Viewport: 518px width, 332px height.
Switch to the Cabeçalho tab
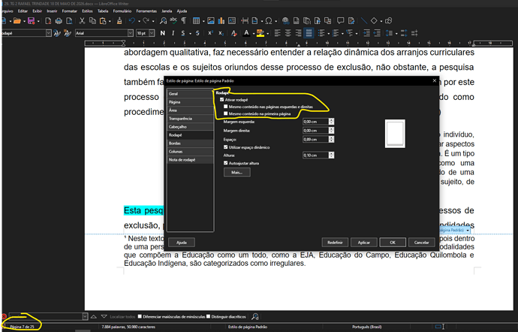click(190, 127)
